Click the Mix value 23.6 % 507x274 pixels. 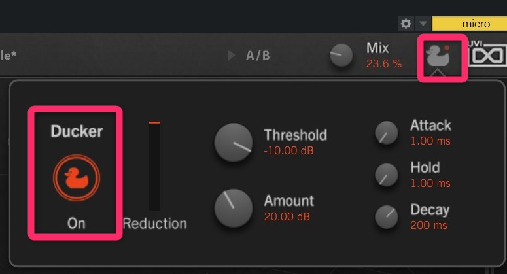(384, 63)
